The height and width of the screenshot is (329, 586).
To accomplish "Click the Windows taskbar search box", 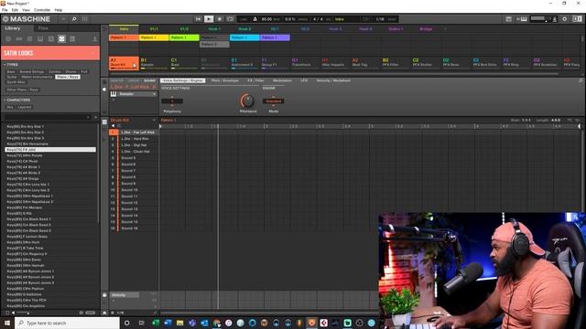I will pyautogui.click(x=67, y=323).
